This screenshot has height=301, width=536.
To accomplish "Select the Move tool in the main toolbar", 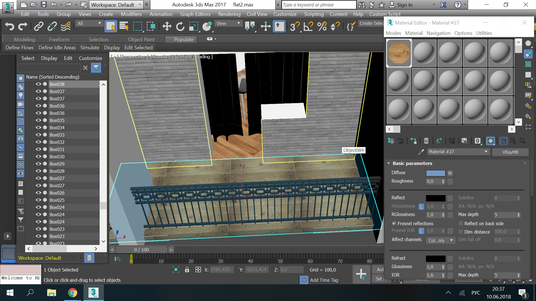I will pos(167,26).
